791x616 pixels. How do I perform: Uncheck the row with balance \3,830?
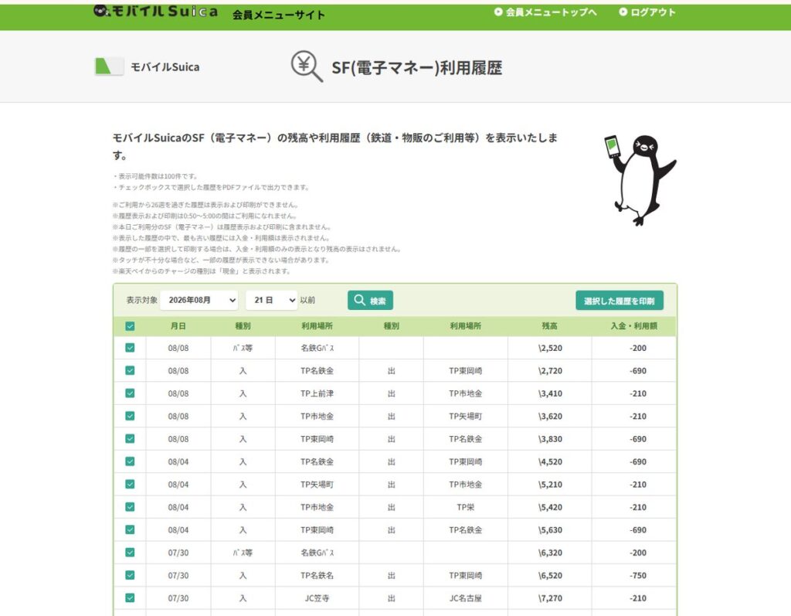tap(130, 439)
